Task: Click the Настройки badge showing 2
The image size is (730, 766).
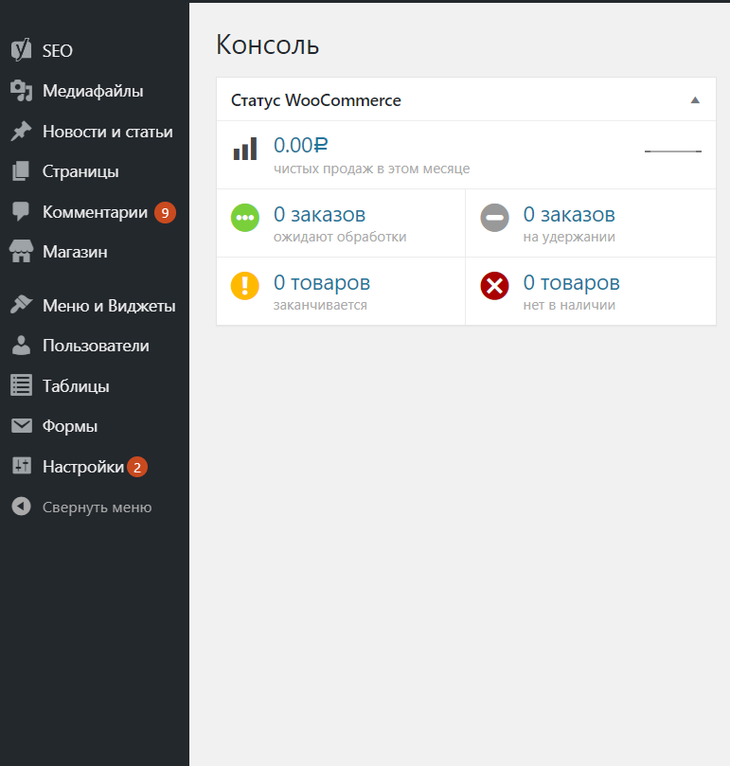Action: coord(137,467)
